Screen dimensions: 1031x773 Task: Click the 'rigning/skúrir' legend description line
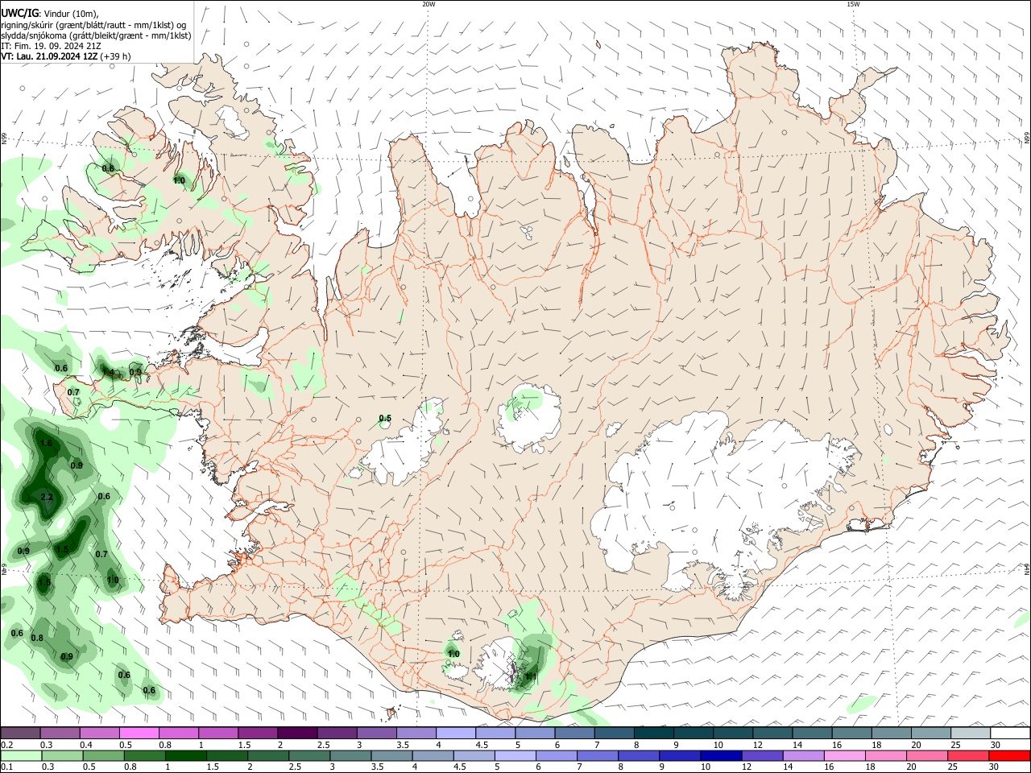[94, 24]
